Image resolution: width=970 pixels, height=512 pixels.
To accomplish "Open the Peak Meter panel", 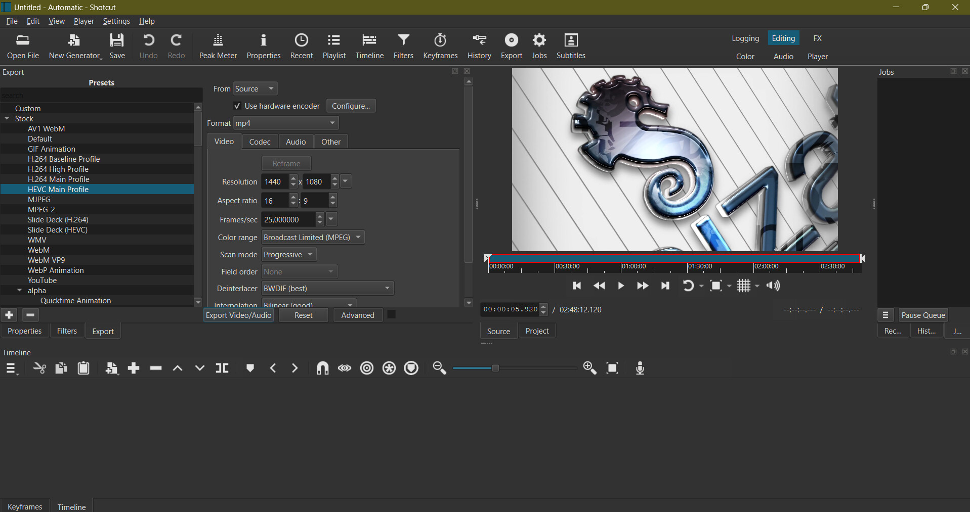I will 218,46.
